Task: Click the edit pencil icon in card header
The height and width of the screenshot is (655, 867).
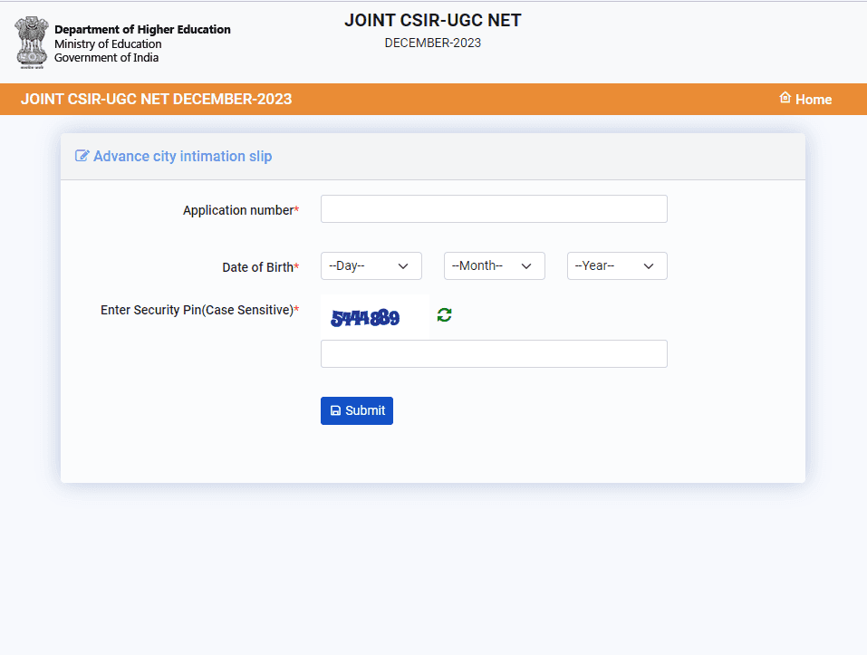Action: [82, 156]
